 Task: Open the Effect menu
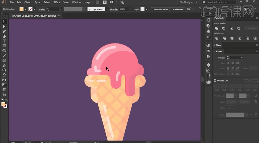click(x=57, y=2)
